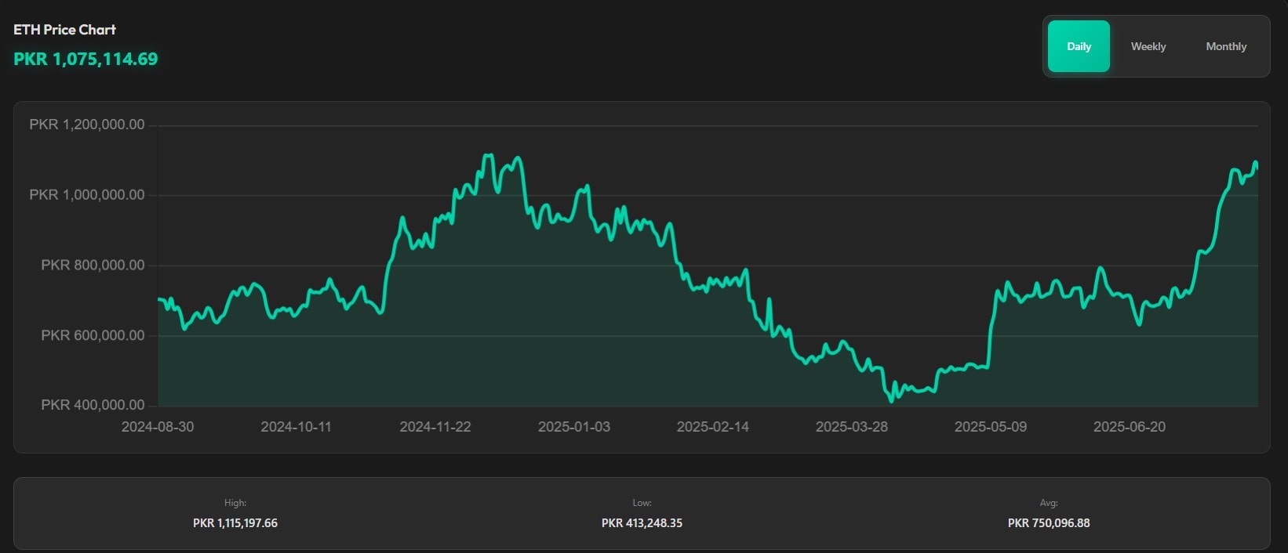The image size is (1288, 553).
Task: Click the 2025-06-20 date marker
Action: [1130, 427]
